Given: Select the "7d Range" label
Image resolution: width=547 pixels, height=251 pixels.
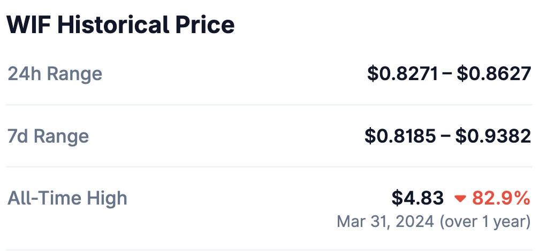Looking at the screenshot, I should pos(48,136).
